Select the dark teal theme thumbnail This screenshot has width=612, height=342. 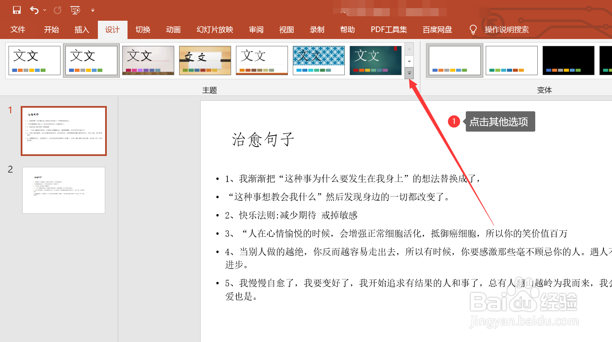[x=376, y=61]
